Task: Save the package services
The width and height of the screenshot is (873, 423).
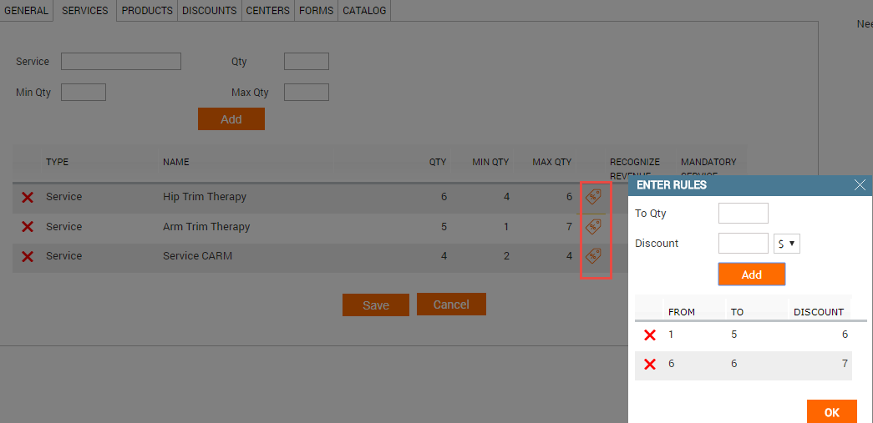Action: point(376,305)
